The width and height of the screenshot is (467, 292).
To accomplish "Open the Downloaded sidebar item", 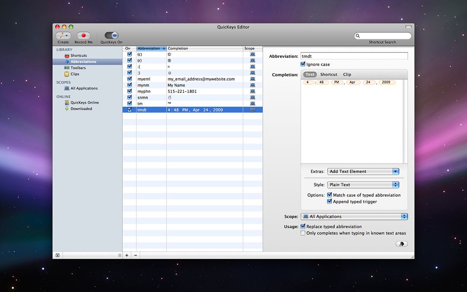I will [81, 109].
